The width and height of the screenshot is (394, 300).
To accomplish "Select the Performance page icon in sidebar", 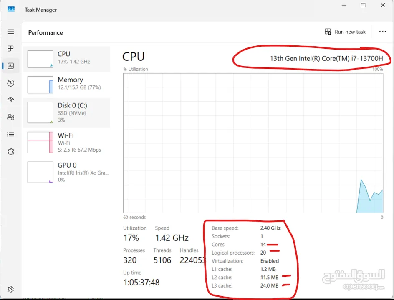I will 11,66.
